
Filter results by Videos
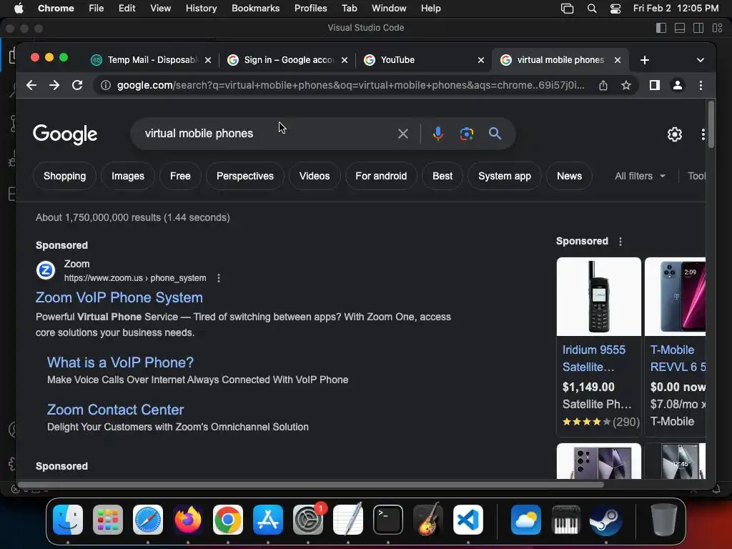click(315, 176)
